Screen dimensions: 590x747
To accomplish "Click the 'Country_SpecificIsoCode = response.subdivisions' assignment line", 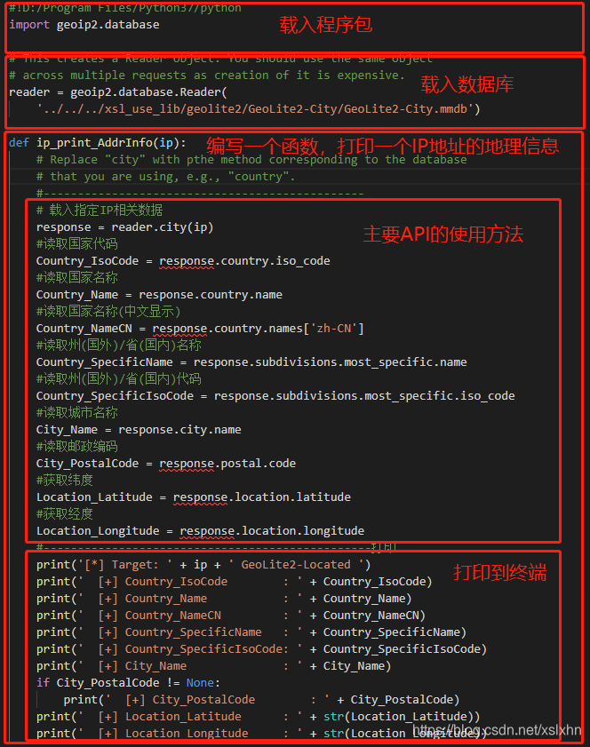I will pyautogui.click(x=275, y=396).
